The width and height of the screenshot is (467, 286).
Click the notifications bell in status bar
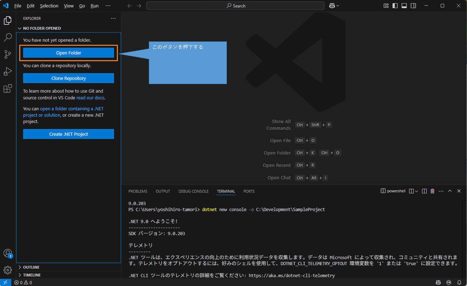(x=459, y=283)
